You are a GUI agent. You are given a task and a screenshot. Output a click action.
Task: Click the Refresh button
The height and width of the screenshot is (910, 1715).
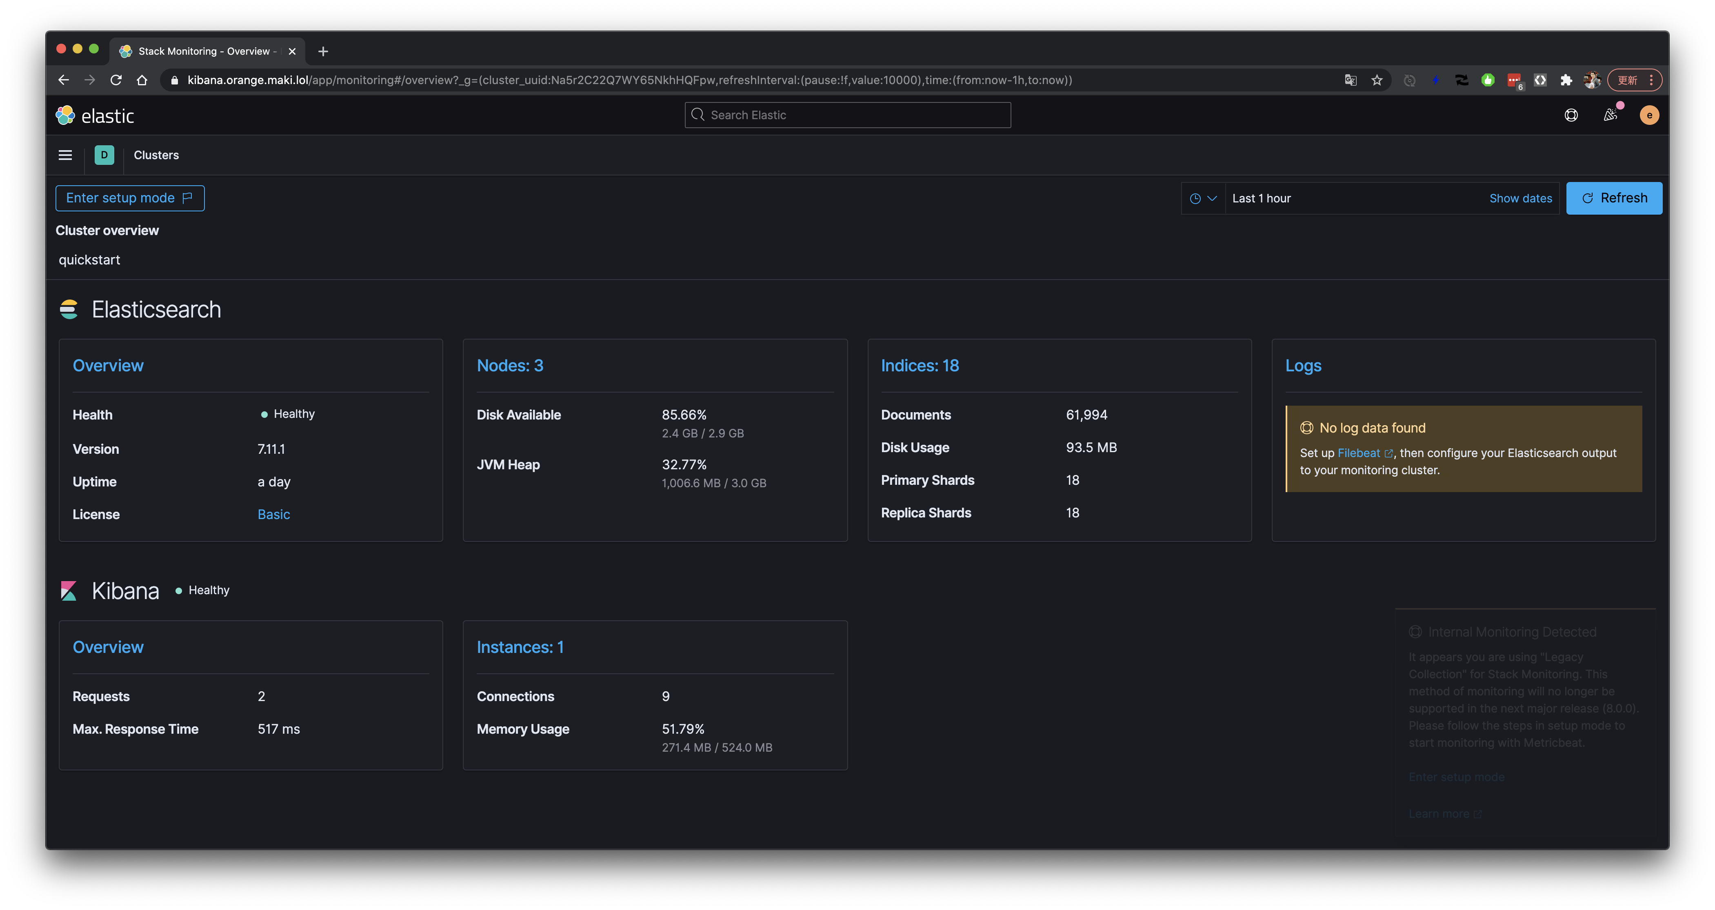(x=1614, y=198)
